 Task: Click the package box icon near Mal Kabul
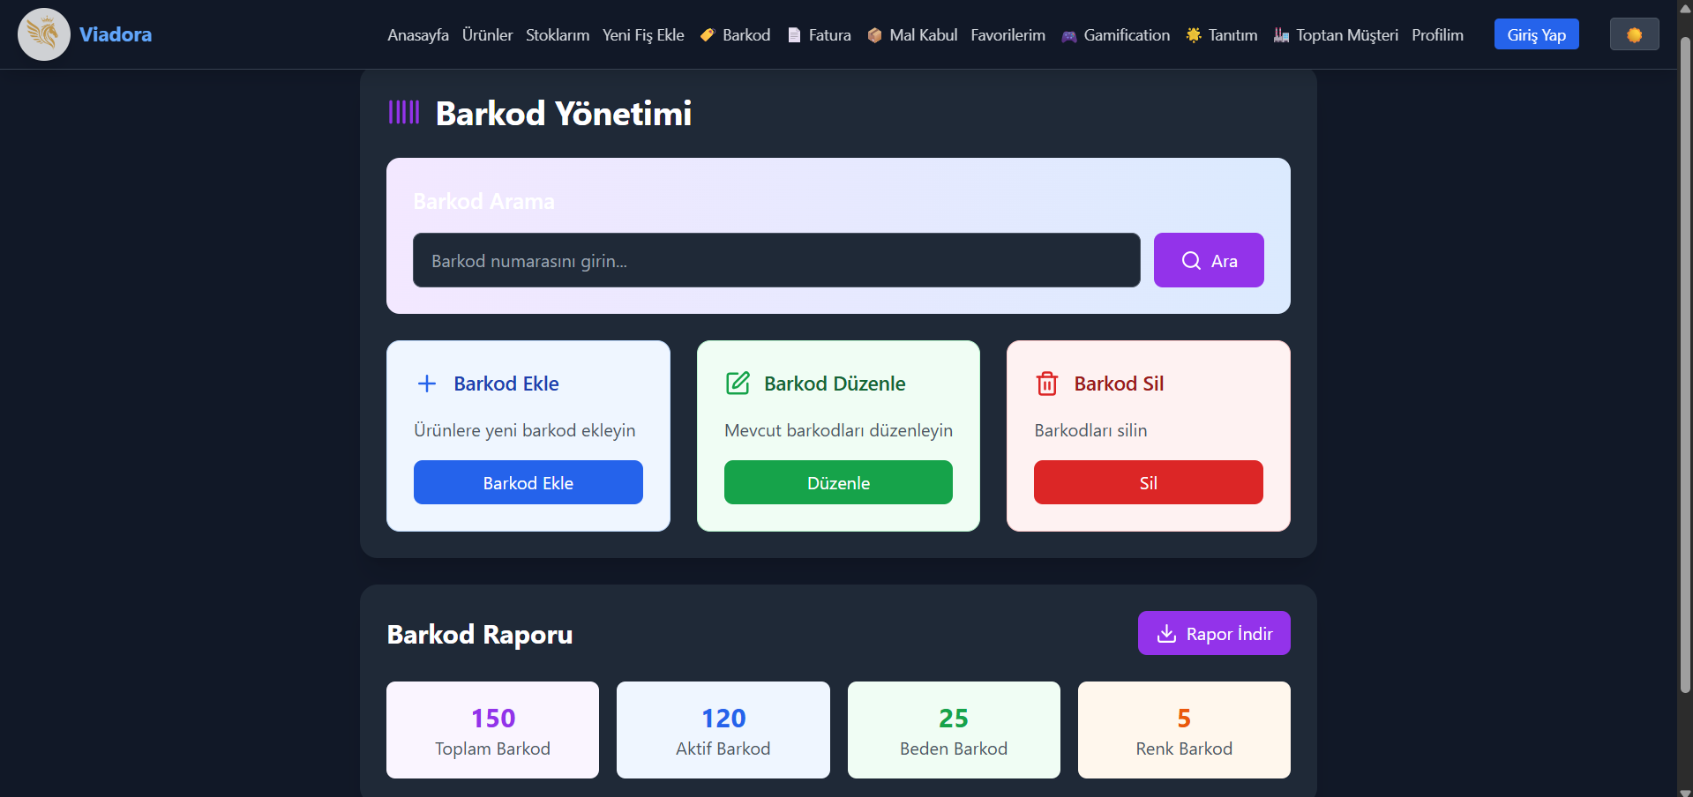click(874, 35)
